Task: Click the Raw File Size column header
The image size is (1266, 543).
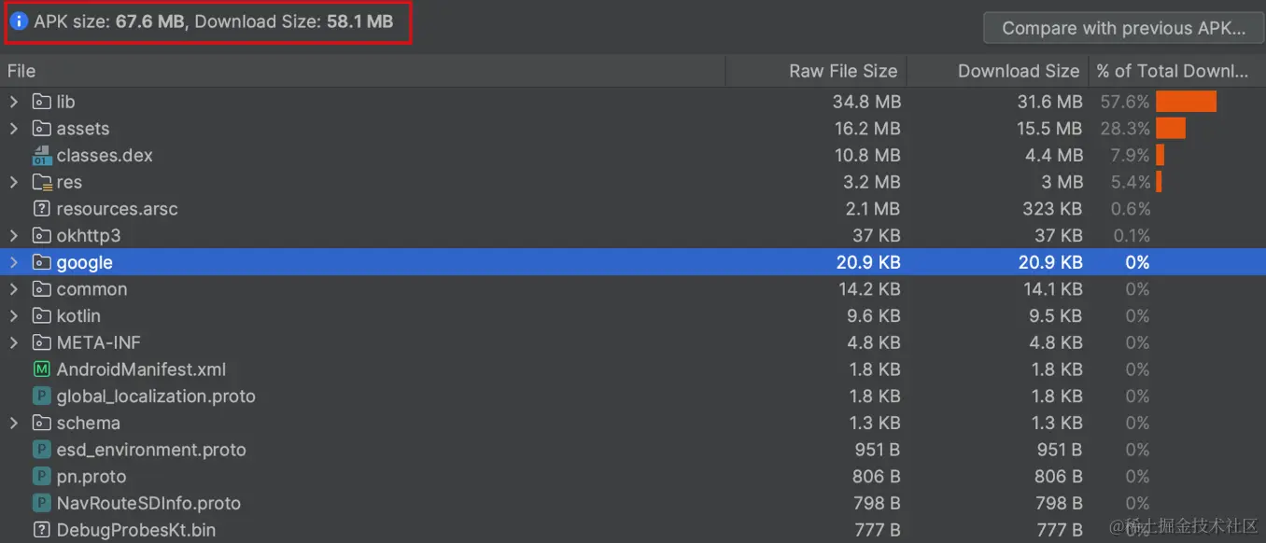Action: tap(842, 71)
